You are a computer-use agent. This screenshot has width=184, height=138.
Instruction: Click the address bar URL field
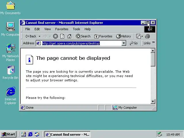(x=81, y=43)
